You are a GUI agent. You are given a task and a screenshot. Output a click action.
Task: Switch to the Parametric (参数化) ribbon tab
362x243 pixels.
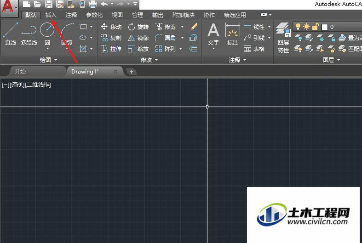coord(94,15)
